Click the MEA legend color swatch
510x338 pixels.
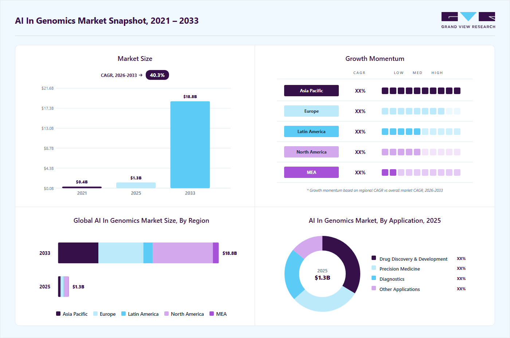coord(212,314)
